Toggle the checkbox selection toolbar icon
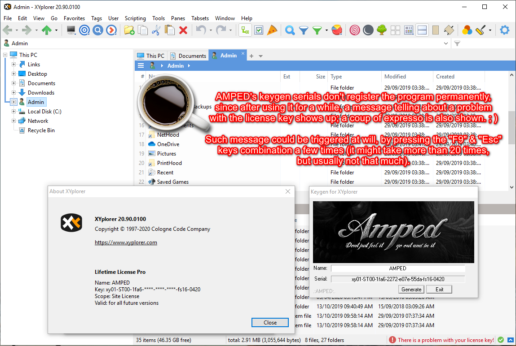 pos(259,30)
